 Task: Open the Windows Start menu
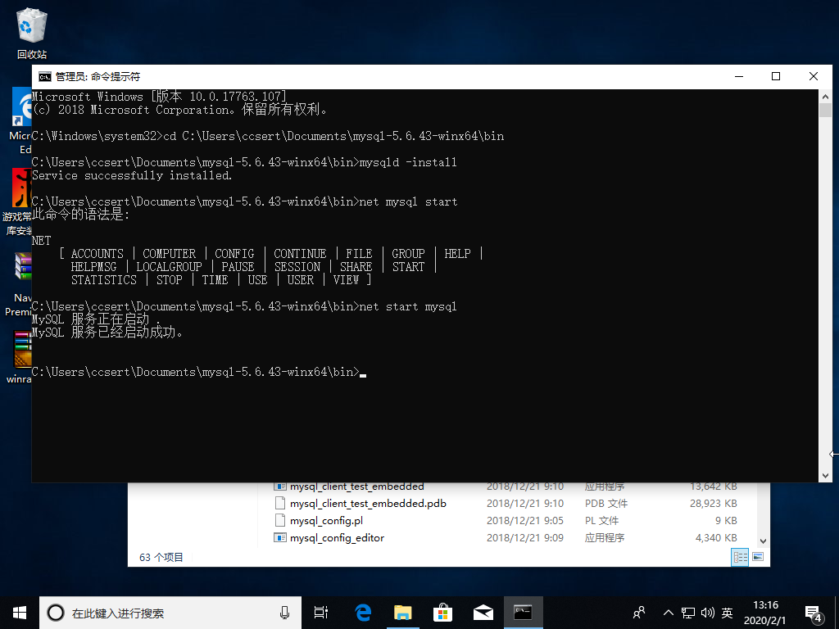(20, 613)
